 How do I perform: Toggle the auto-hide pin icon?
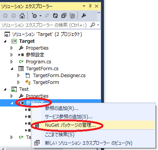[x=90, y=6]
